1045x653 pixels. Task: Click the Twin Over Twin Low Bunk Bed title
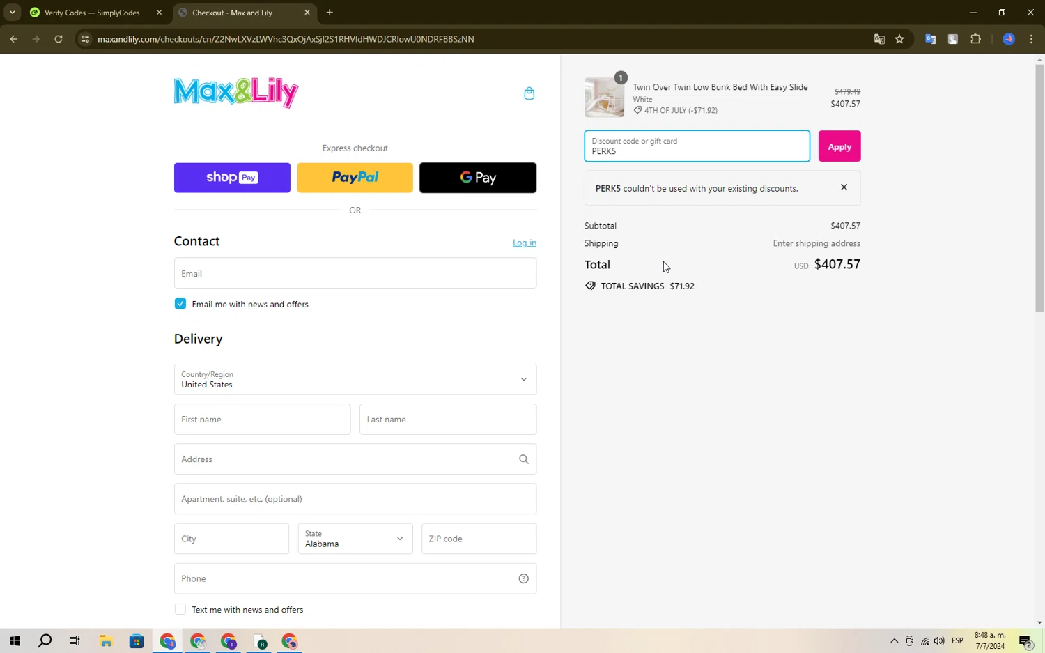click(x=720, y=87)
